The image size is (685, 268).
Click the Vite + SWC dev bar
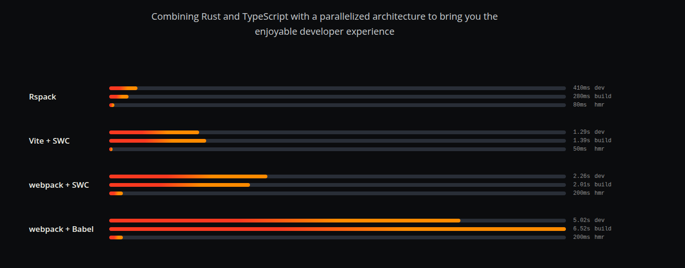tap(338, 132)
